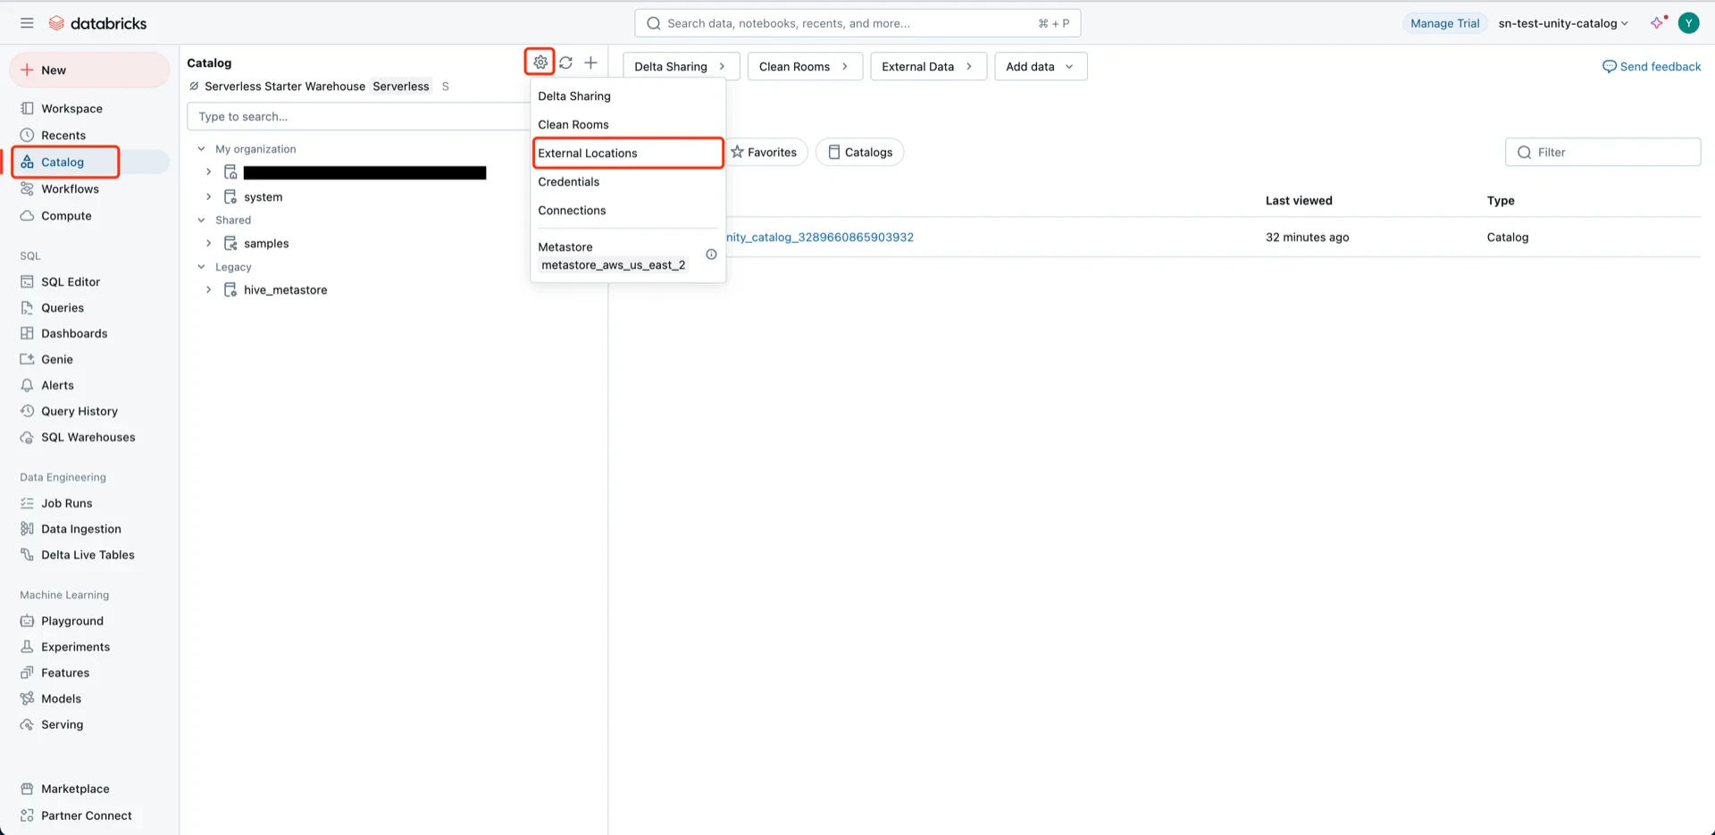Open the sn-test-unity-catalog workspace switcher
The image size is (1715, 835).
[1563, 23]
